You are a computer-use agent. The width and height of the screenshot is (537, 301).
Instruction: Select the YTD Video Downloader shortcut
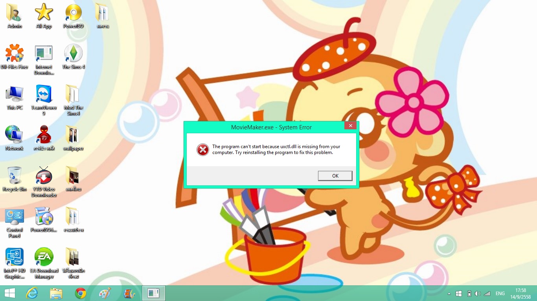point(44,182)
